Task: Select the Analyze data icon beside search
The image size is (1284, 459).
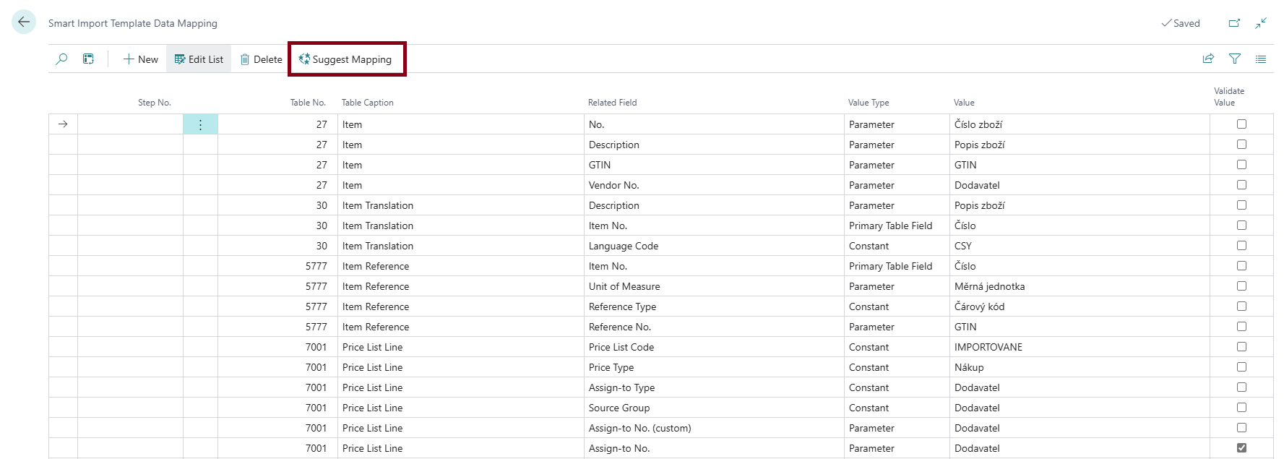Action: (x=88, y=59)
